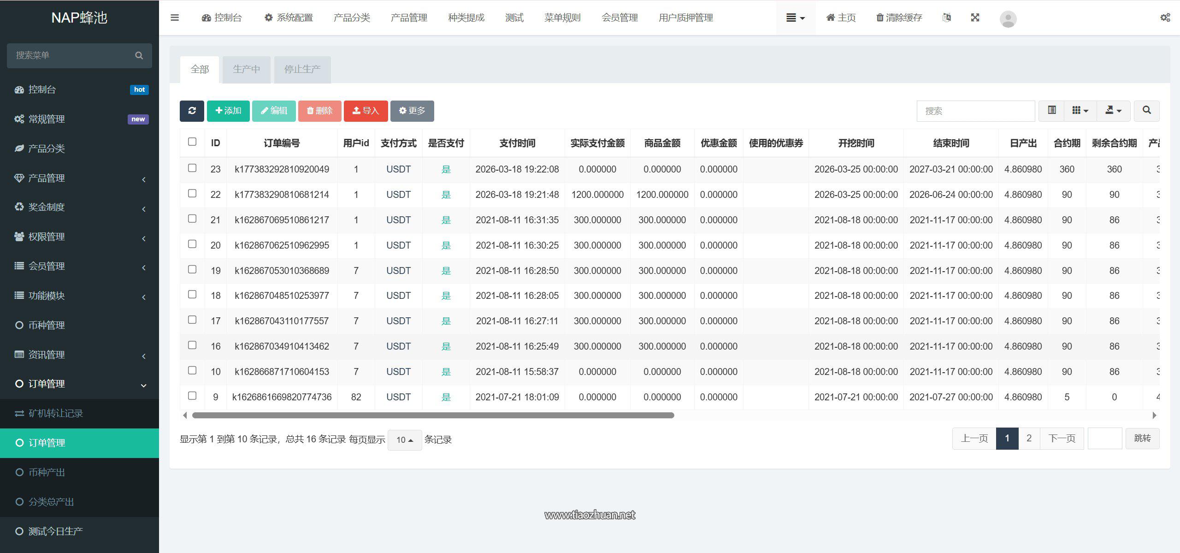Screen dimensions: 1180x553
Task: Focus the 搜索 table search field
Action: point(975,111)
